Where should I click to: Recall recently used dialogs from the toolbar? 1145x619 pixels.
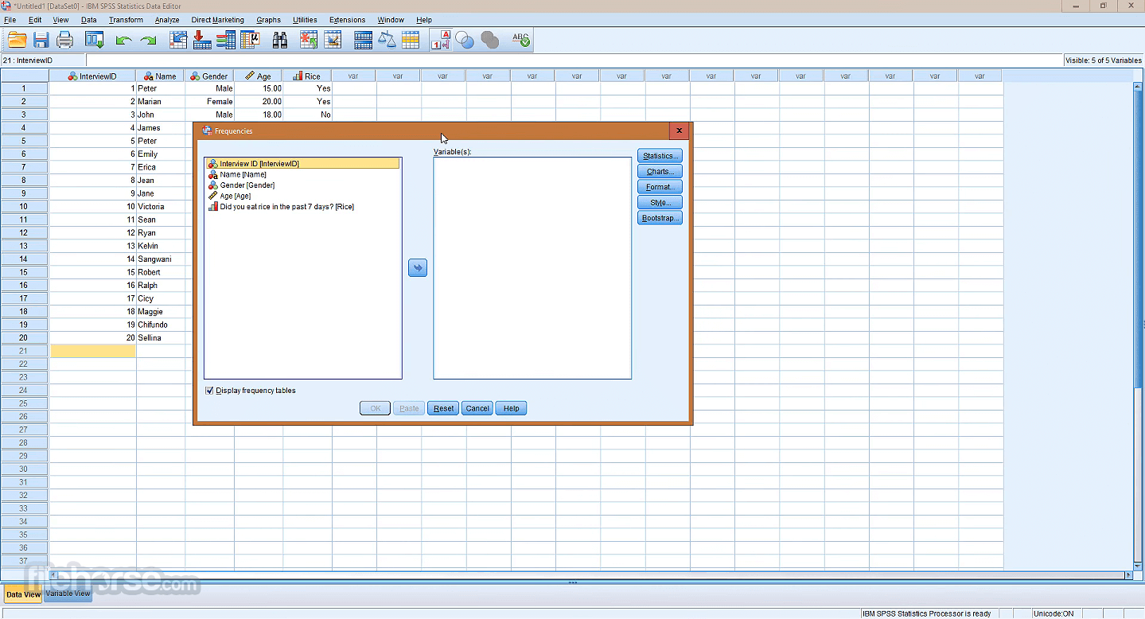95,40
